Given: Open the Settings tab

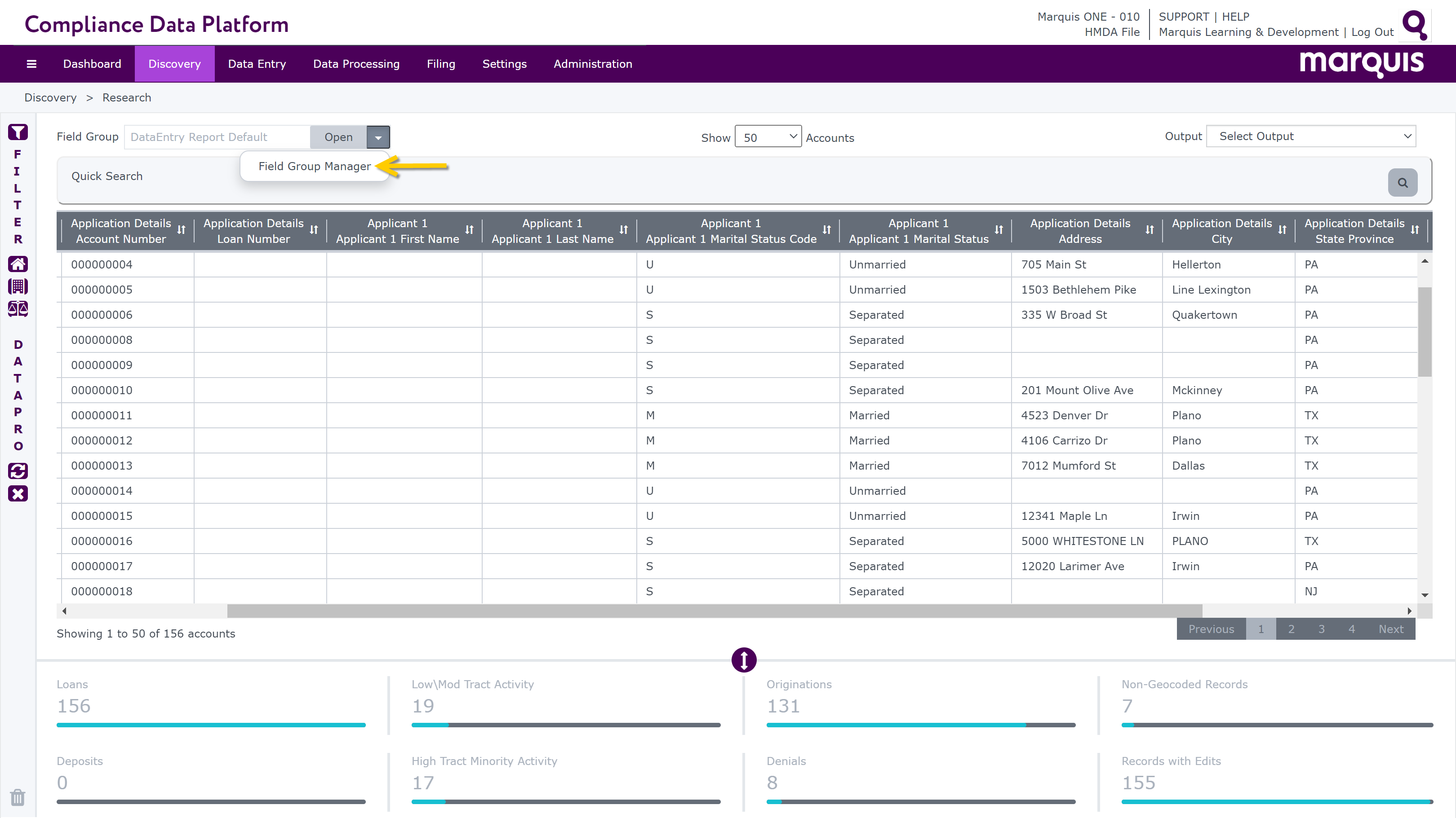Looking at the screenshot, I should pos(505,64).
